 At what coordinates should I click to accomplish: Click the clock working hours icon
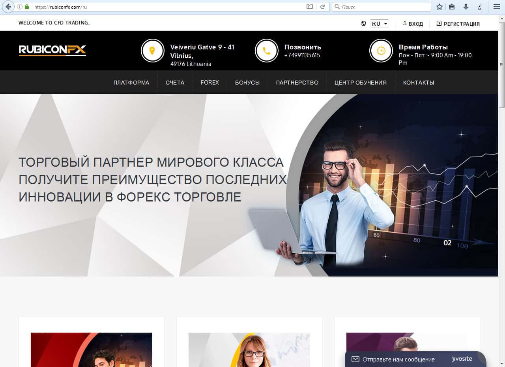381,51
